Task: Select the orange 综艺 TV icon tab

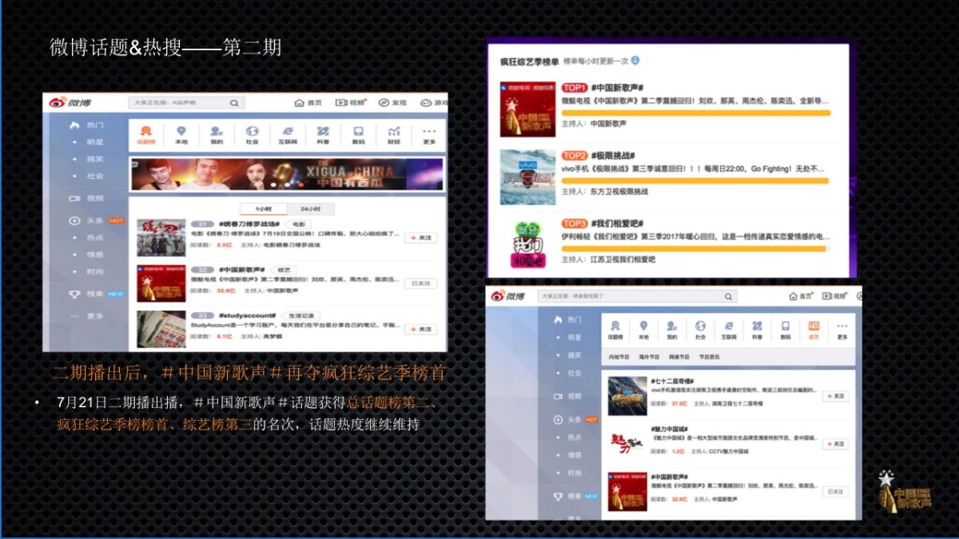Action: click(814, 326)
